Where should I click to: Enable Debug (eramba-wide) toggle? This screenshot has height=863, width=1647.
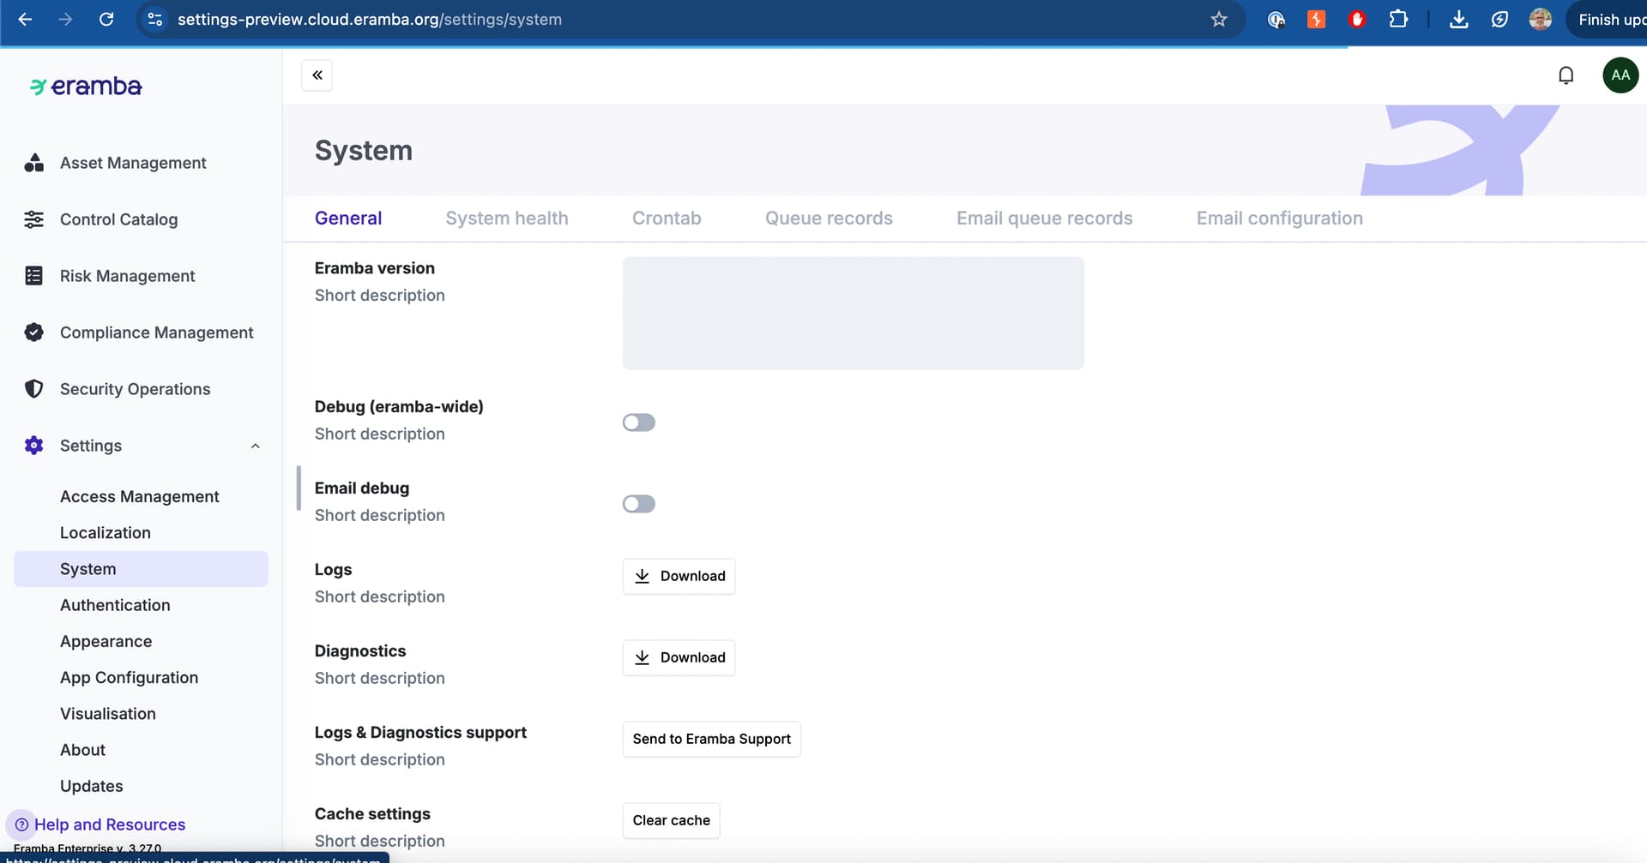pyautogui.click(x=639, y=423)
